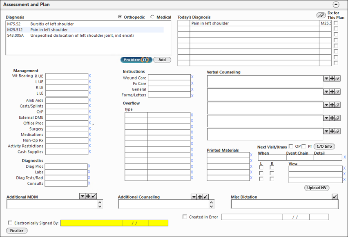Select the Medical radio button
The height and width of the screenshot is (237, 348).
point(152,17)
